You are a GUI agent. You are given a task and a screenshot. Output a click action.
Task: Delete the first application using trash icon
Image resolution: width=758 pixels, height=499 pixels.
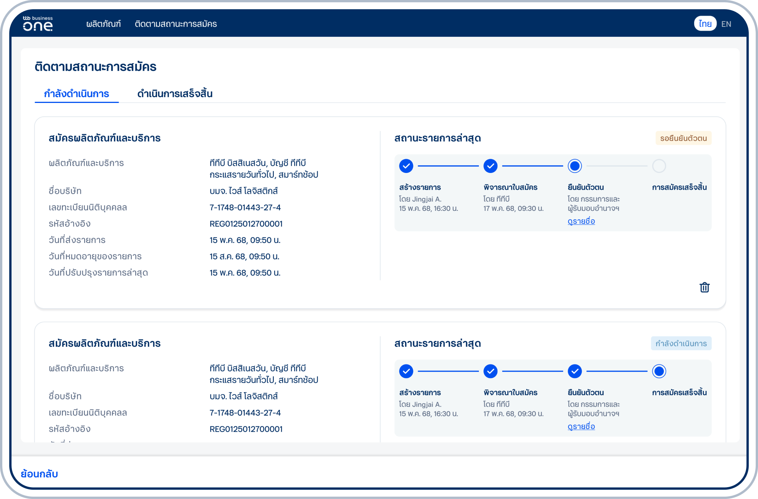[704, 287]
